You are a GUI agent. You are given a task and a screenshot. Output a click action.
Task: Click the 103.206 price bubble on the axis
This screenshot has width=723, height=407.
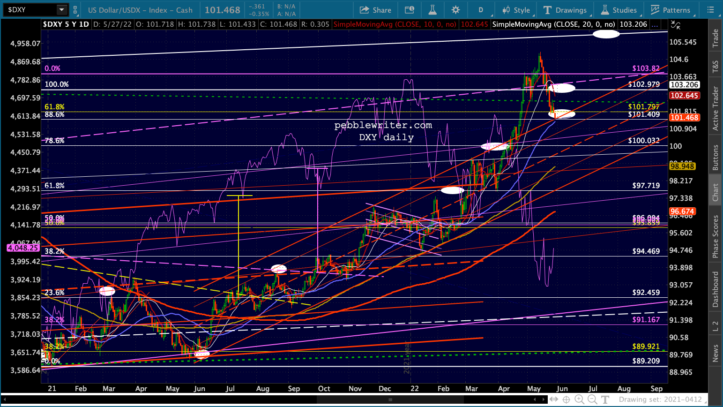[x=684, y=85]
